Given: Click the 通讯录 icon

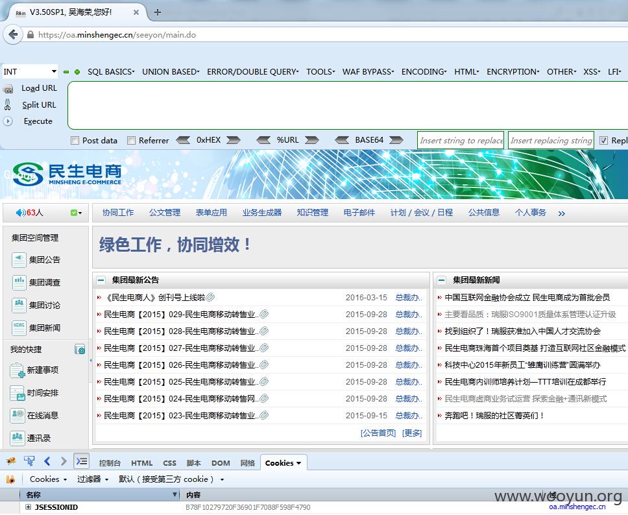Looking at the screenshot, I should coord(18,438).
